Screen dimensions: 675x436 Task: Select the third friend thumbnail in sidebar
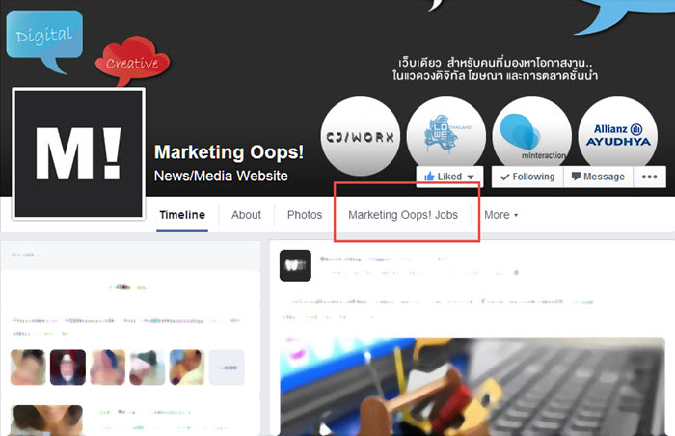click(x=108, y=368)
